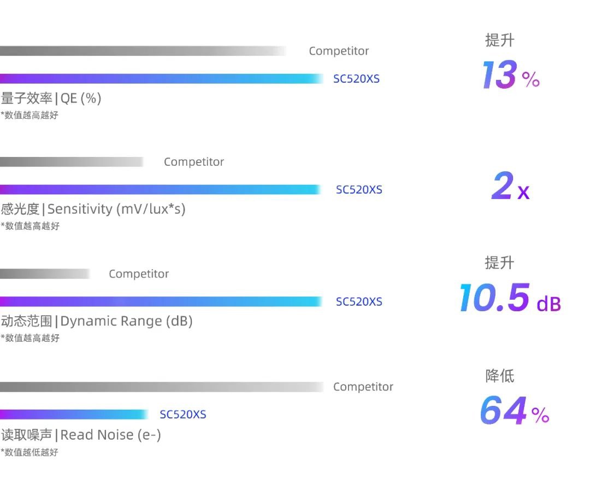Click the QE SC520XS gradient bar
The height and width of the screenshot is (495, 590).
pyautogui.click(x=161, y=79)
